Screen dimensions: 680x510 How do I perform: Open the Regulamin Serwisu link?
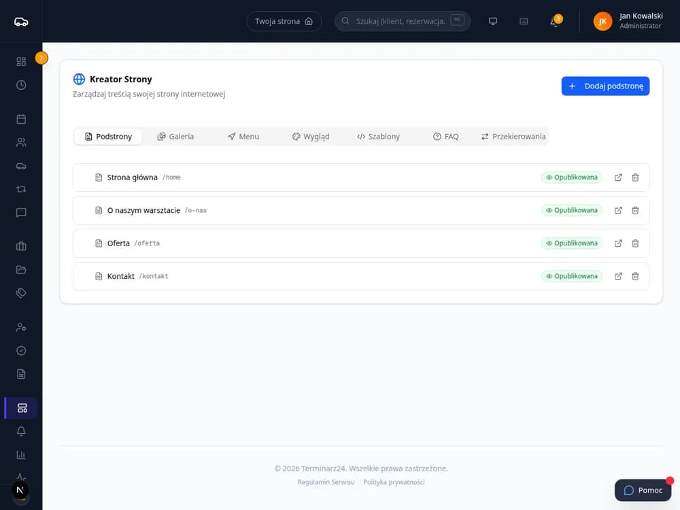click(326, 482)
